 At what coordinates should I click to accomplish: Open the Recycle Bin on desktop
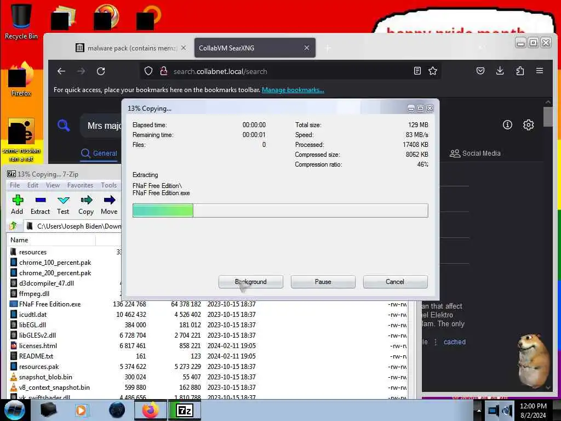[x=21, y=21]
